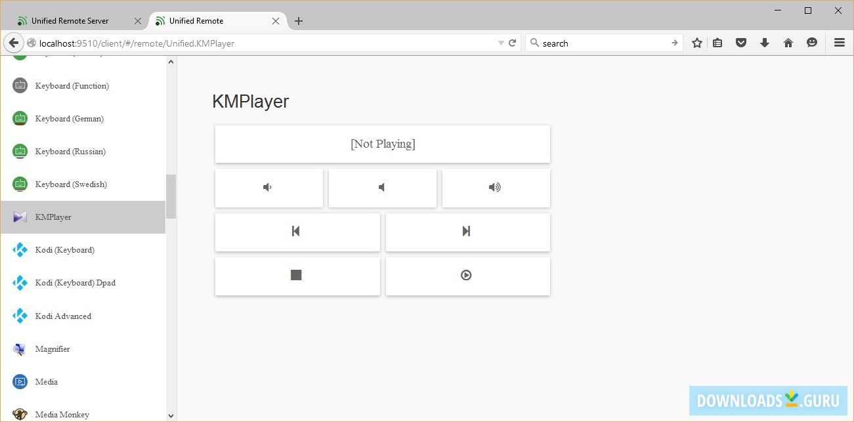
Task: Mute the volume in KMPlayer remote
Action: [x=382, y=187]
